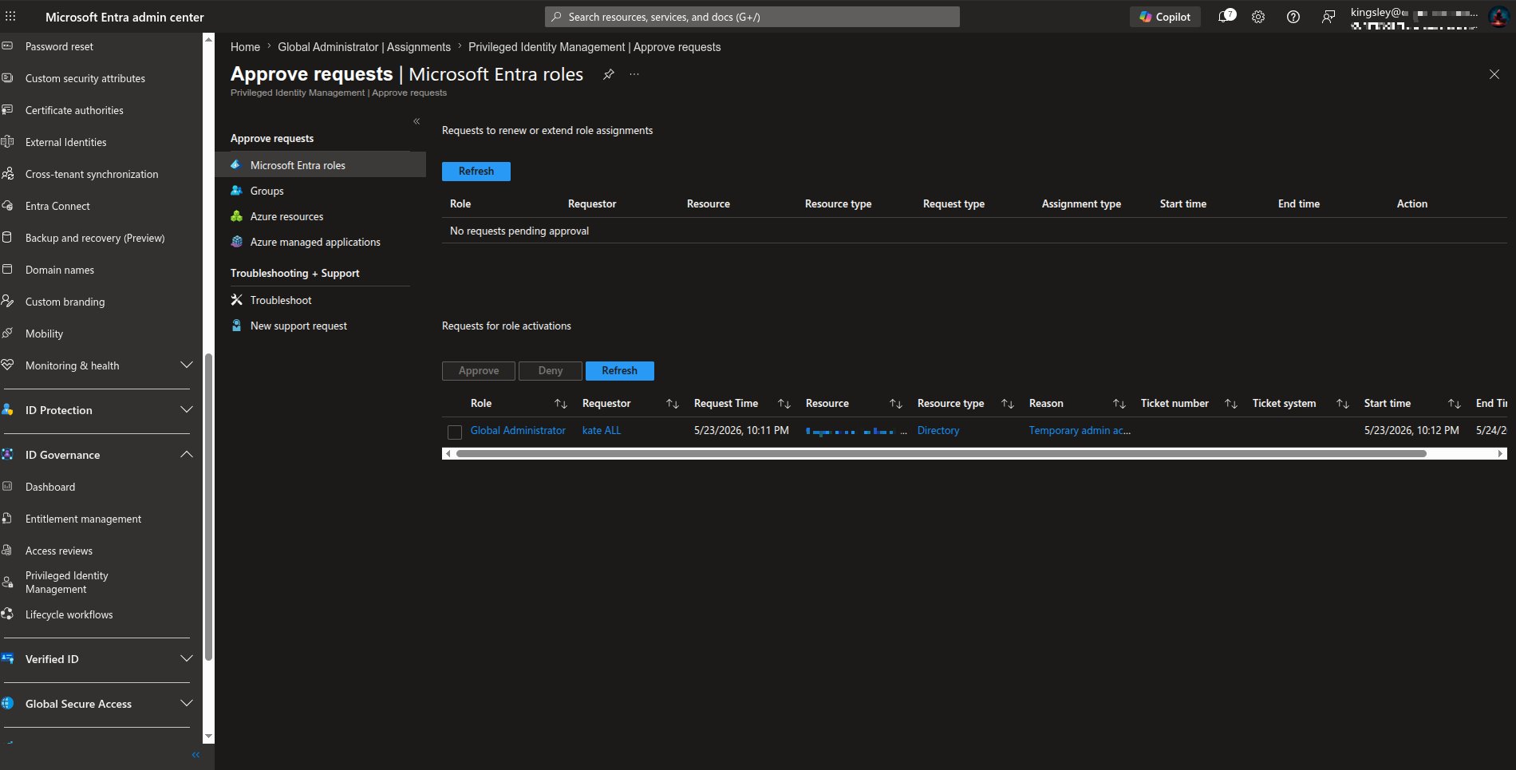Click the Deny button
Viewport: 1516px width, 770px height.
(551, 371)
